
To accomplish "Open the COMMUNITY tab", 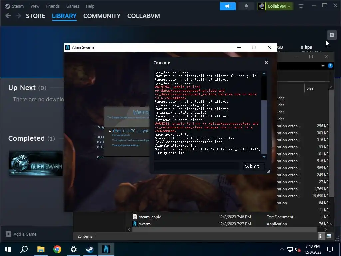I will 102,16.
